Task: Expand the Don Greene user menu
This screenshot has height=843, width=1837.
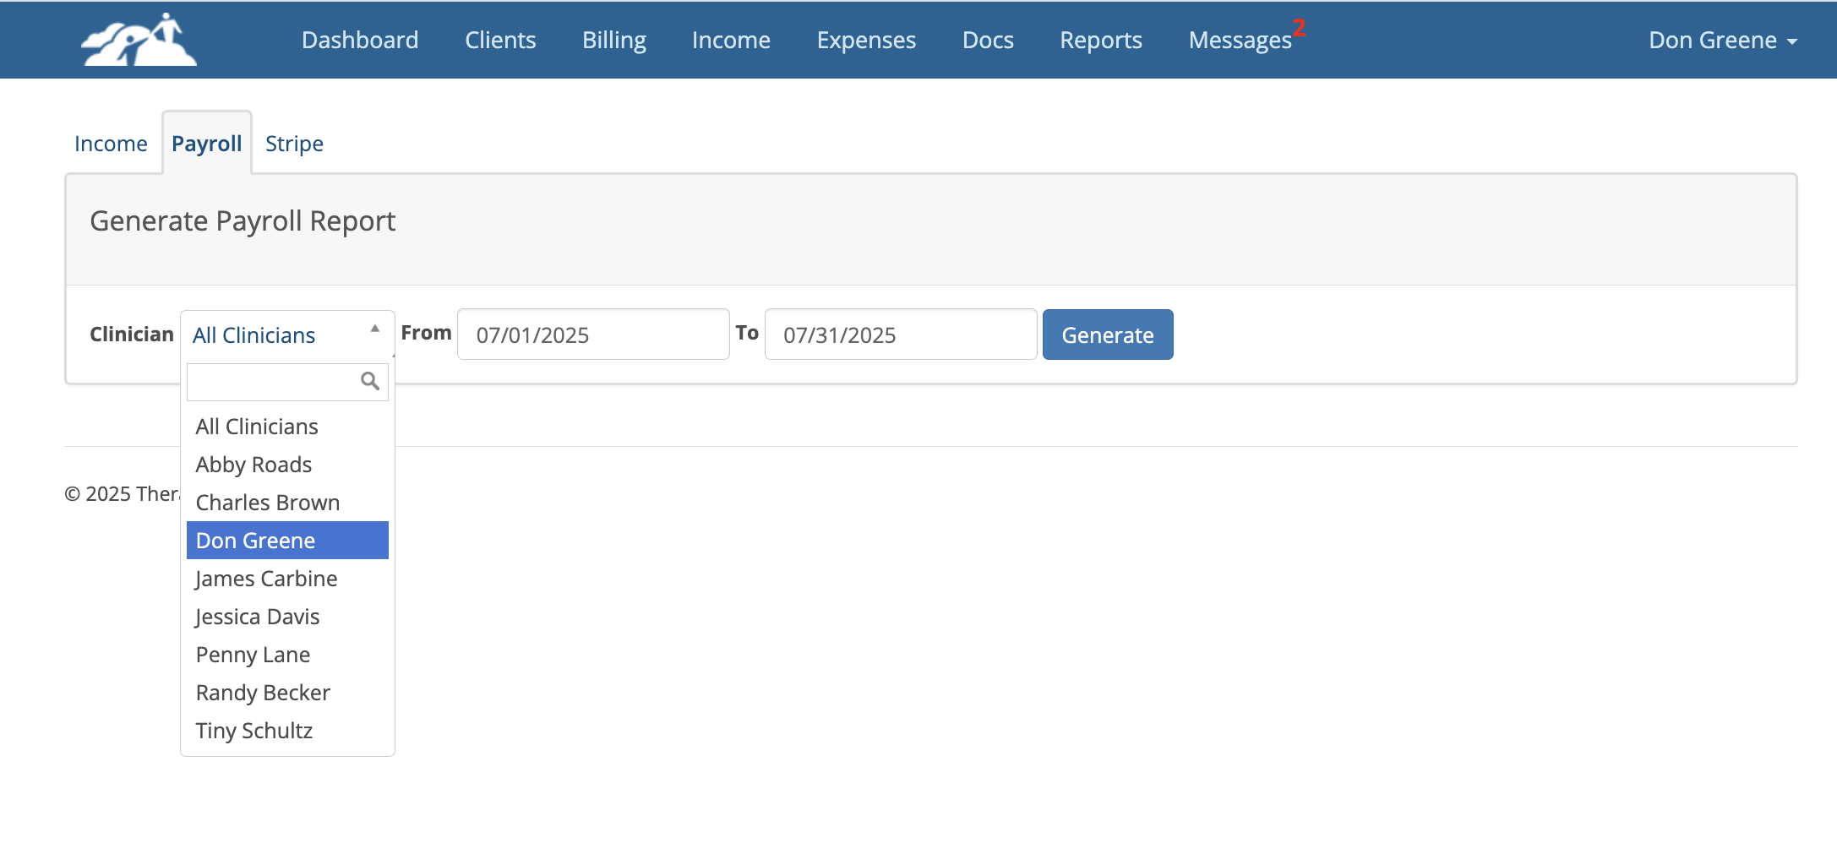Action: (x=1723, y=40)
